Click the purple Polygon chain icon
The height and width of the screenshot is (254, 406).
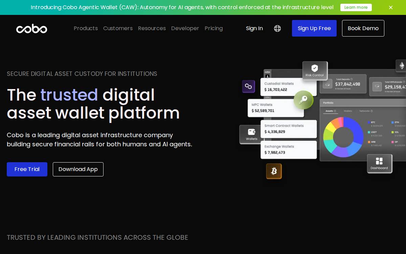click(248, 86)
